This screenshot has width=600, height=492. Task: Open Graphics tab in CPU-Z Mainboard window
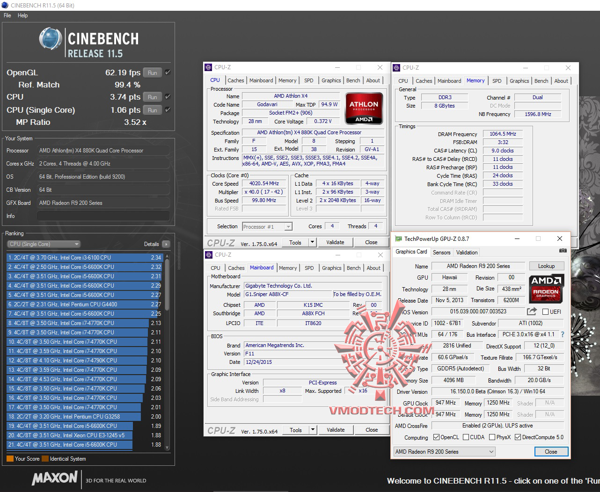[x=332, y=268]
